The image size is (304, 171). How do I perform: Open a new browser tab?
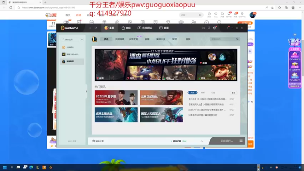[x=45, y=2]
